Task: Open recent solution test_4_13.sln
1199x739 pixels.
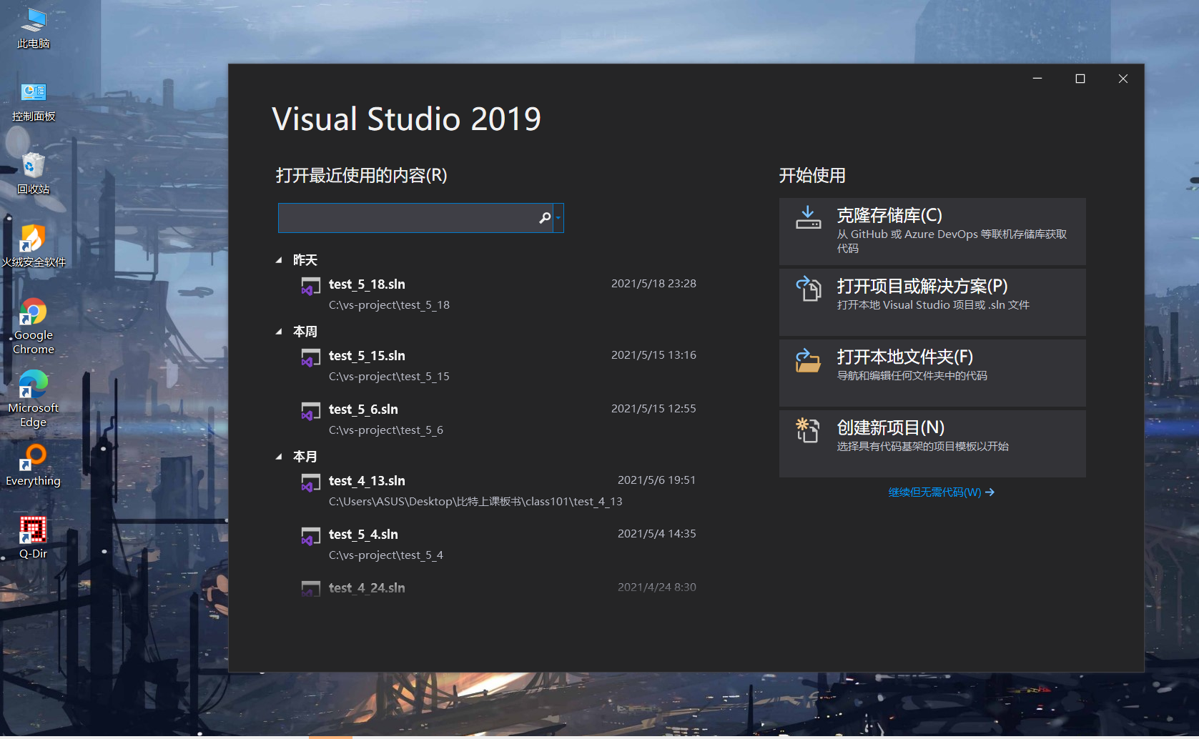Action: tap(367, 481)
